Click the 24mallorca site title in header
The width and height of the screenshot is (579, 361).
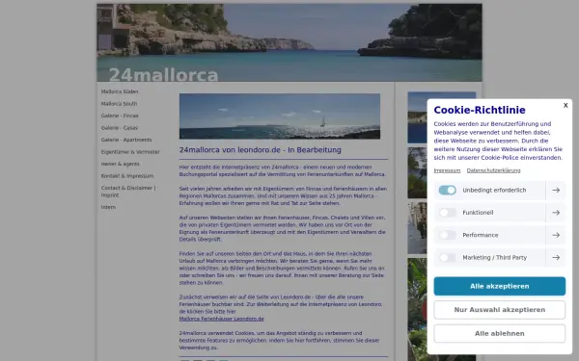tap(164, 74)
